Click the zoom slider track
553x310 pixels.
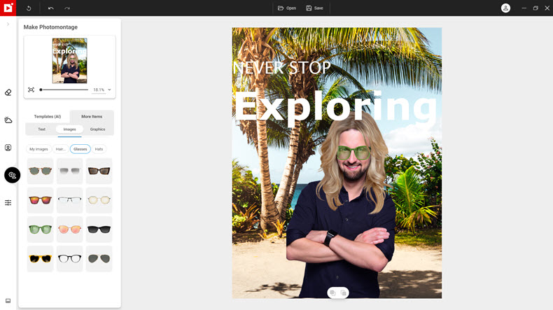click(x=64, y=90)
